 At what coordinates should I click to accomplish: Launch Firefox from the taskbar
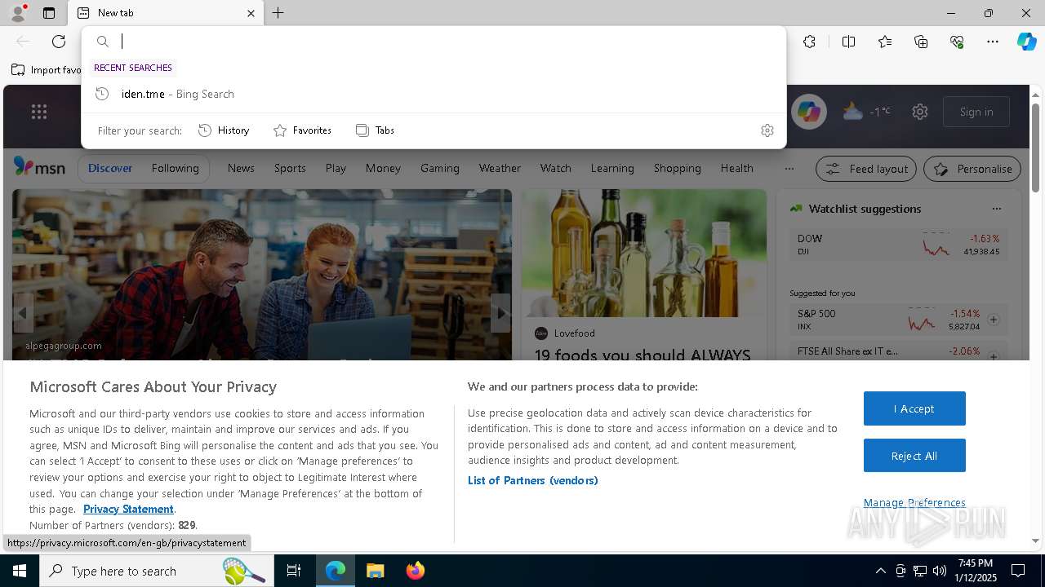click(x=415, y=571)
